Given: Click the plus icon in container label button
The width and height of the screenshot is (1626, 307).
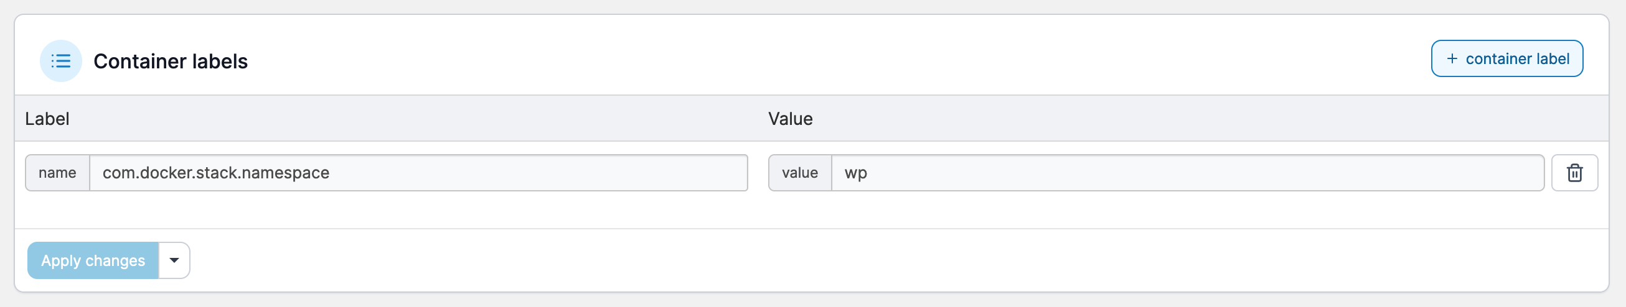Looking at the screenshot, I should (x=1452, y=58).
